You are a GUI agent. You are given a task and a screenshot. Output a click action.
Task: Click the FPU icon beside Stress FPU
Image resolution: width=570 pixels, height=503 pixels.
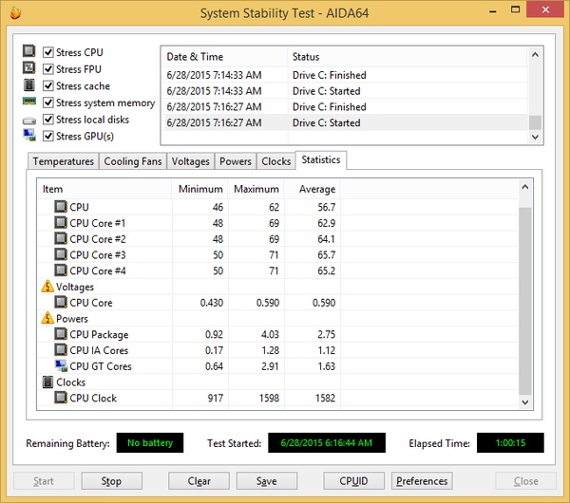pos(29,67)
